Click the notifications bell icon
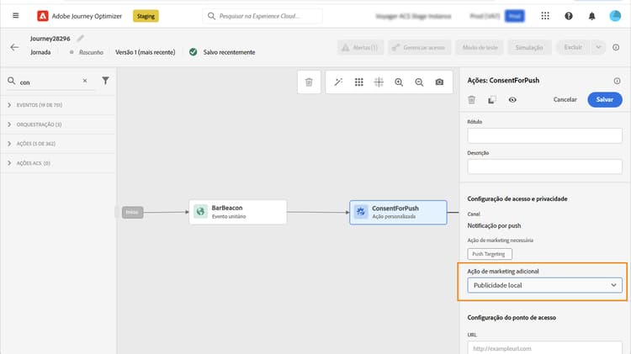 pyautogui.click(x=591, y=16)
